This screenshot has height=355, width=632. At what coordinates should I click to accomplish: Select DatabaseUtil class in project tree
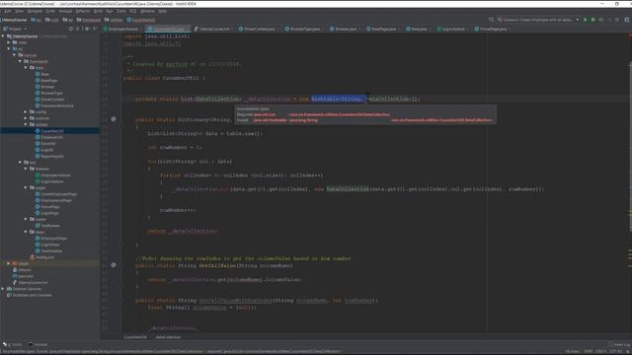[x=49, y=137]
